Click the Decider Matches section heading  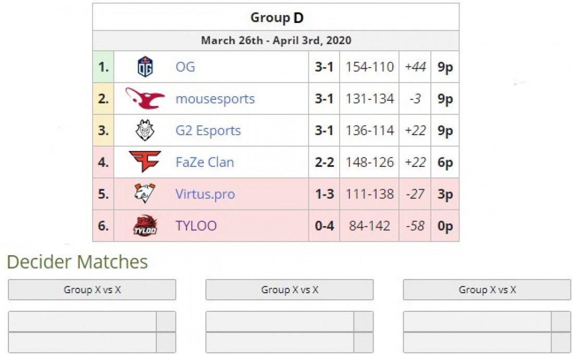tap(78, 261)
